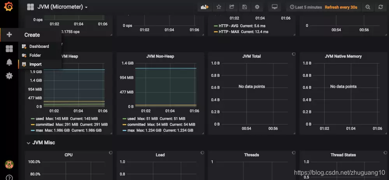Click the JVM Total panel title
The height and width of the screenshot is (180, 389).
pyautogui.click(x=252, y=56)
